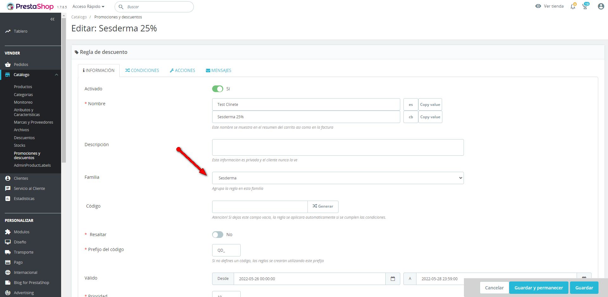Click the Nombre field containing Sesderma 25%
608x297 pixels.
point(306,117)
